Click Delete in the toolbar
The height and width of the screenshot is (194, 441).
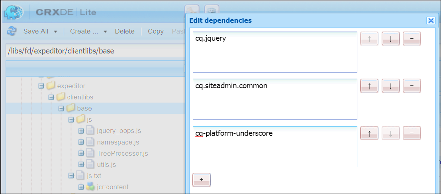point(125,31)
